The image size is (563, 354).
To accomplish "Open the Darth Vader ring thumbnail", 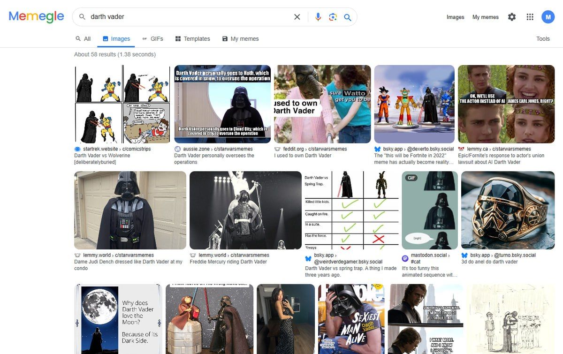I will pyautogui.click(x=508, y=210).
